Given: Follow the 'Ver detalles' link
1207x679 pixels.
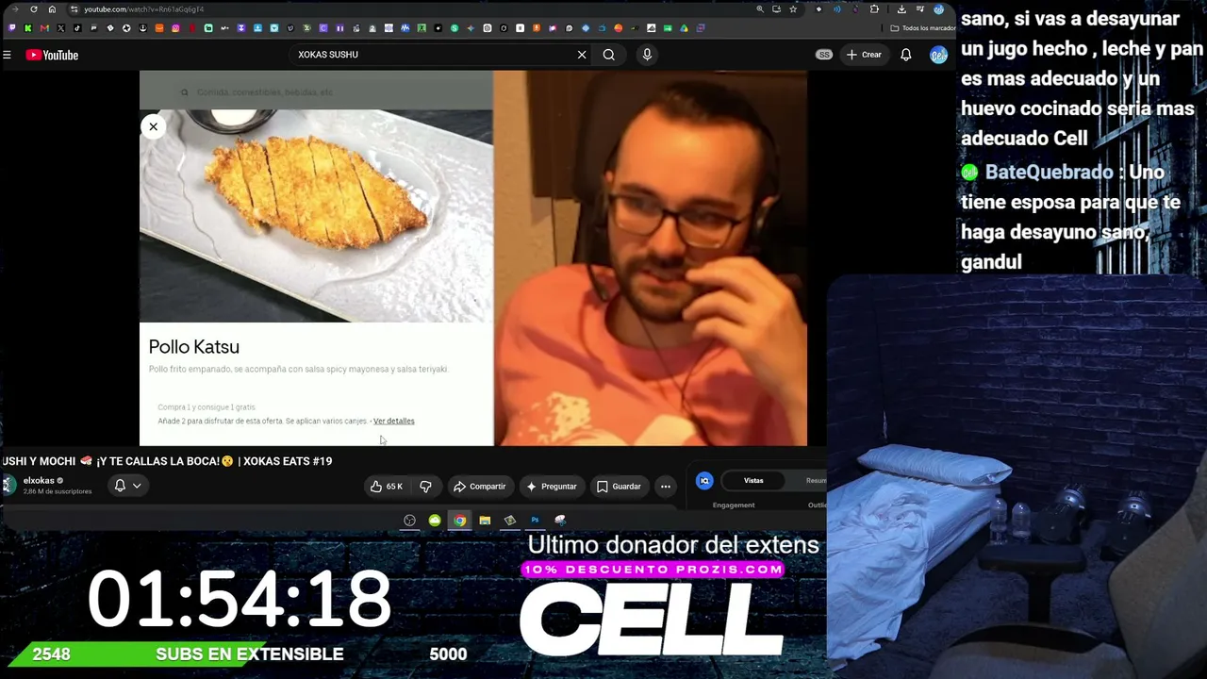Looking at the screenshot, I should [x=394, y=421].
